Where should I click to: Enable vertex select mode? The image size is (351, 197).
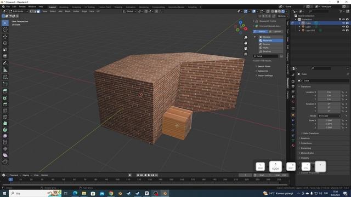(31, 11)
